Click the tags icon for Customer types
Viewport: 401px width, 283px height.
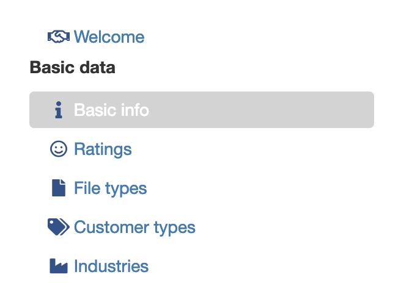pos(59,227)
